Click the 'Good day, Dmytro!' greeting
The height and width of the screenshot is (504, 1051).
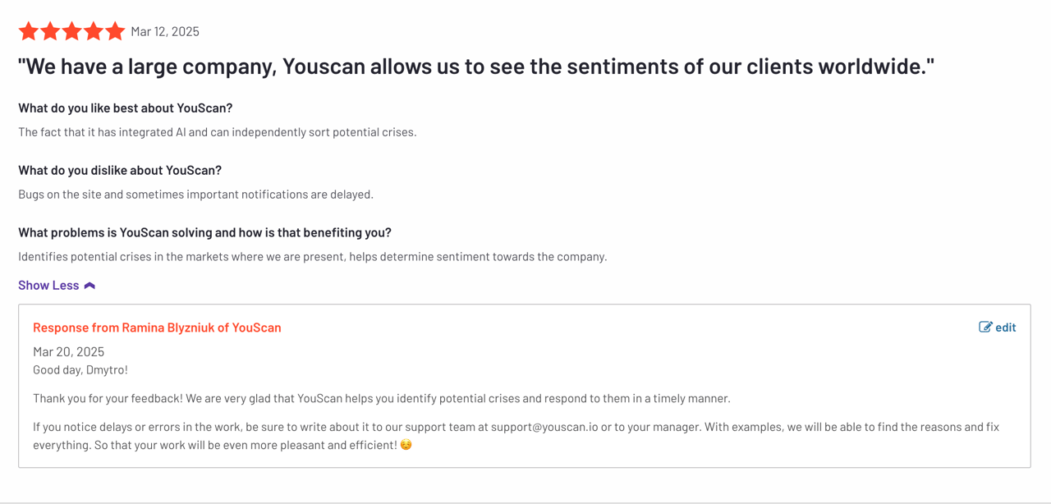point(80,369)
